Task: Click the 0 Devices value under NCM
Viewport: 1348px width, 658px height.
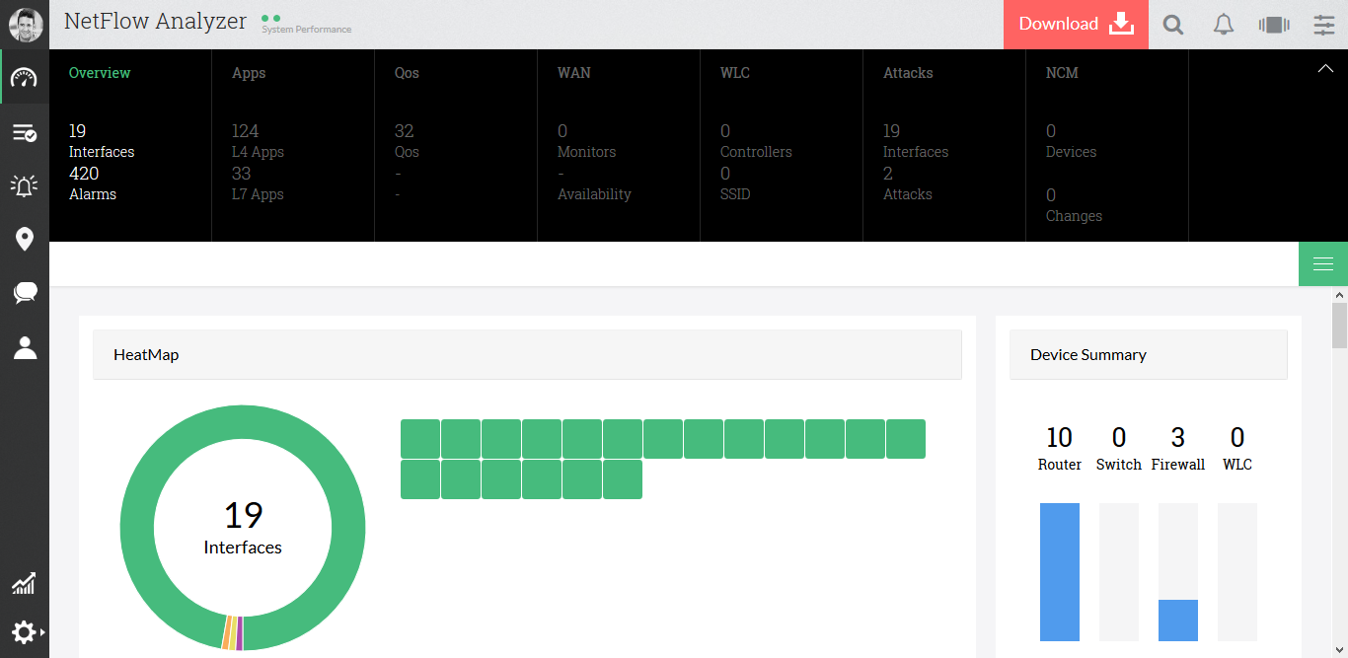Action: point(1072,141)
